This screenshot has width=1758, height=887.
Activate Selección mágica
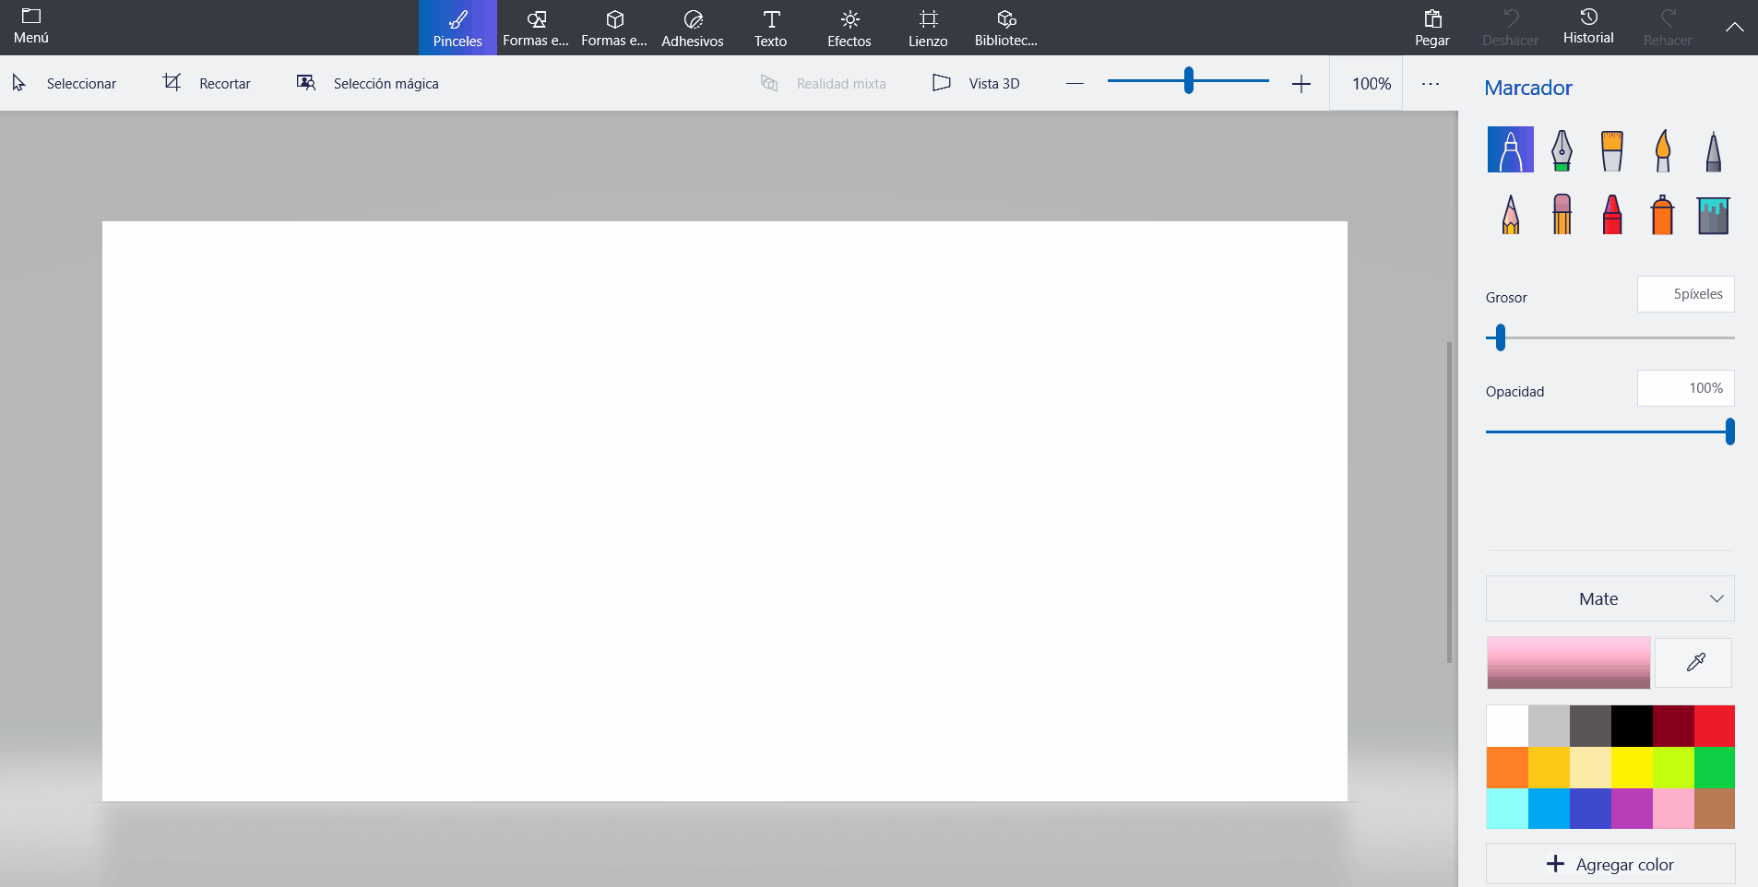[x=367, y=83]
